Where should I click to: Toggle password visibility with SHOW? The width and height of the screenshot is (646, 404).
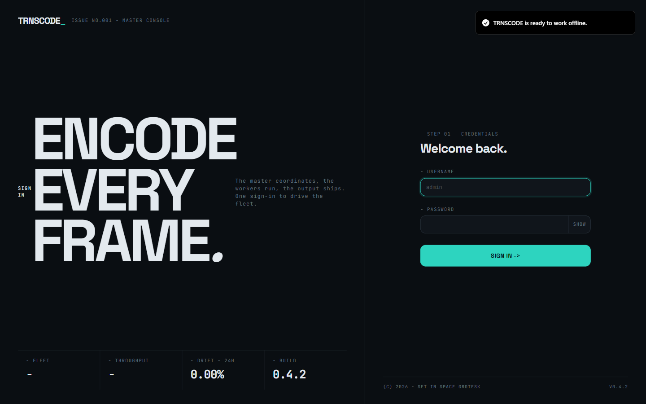pos(579,224)
